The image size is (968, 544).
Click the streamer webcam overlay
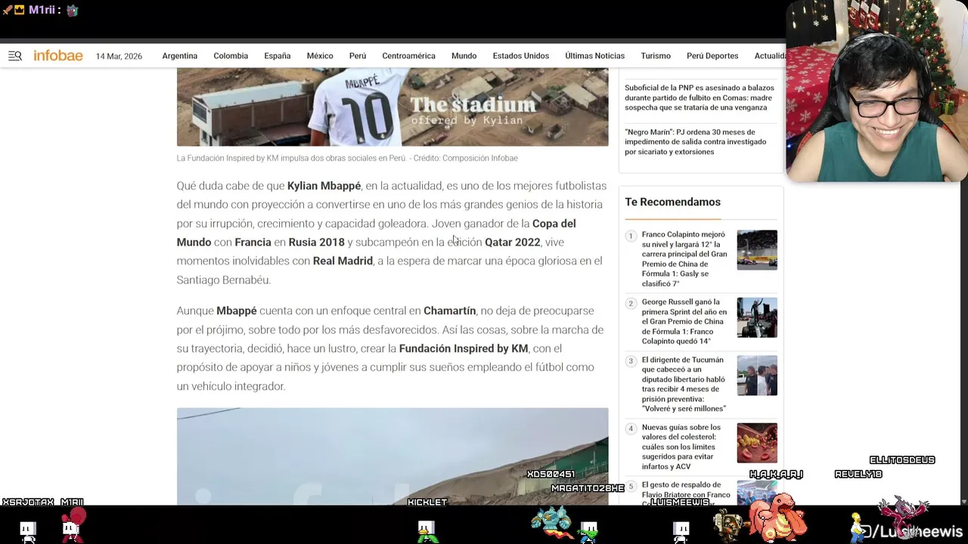(x=876, y=91)
